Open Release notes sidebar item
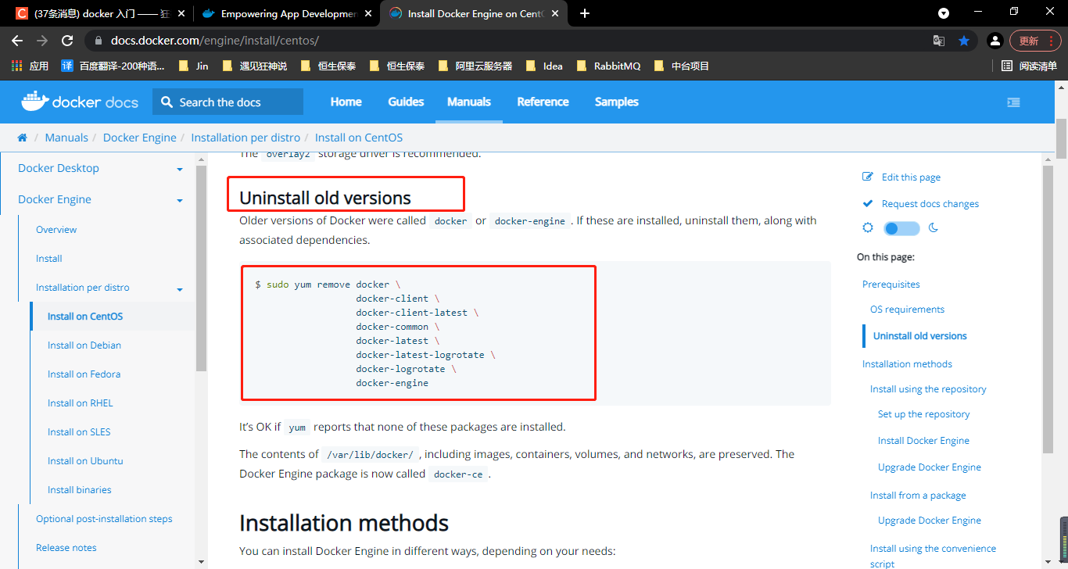This screenshot has height=569, width=1068. [x=66, y=548]
